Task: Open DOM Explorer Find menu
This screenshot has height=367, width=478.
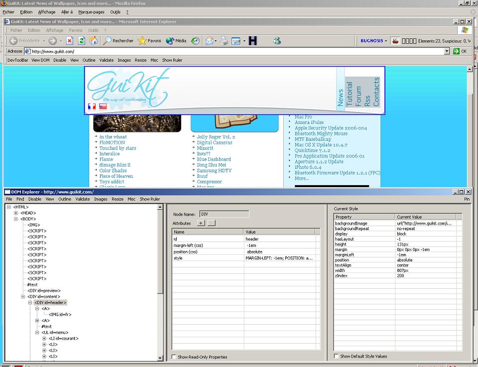Action: click(x=20, y=199)
